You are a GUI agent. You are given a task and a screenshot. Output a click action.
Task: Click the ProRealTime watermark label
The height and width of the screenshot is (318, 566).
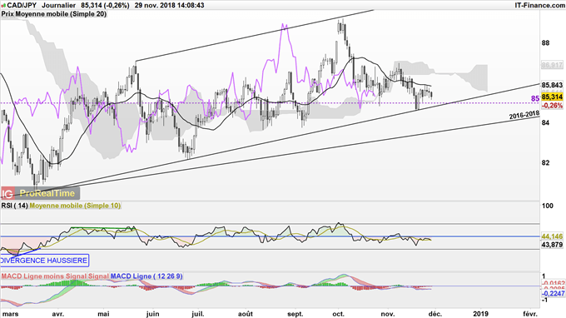[x=47, y=193]
